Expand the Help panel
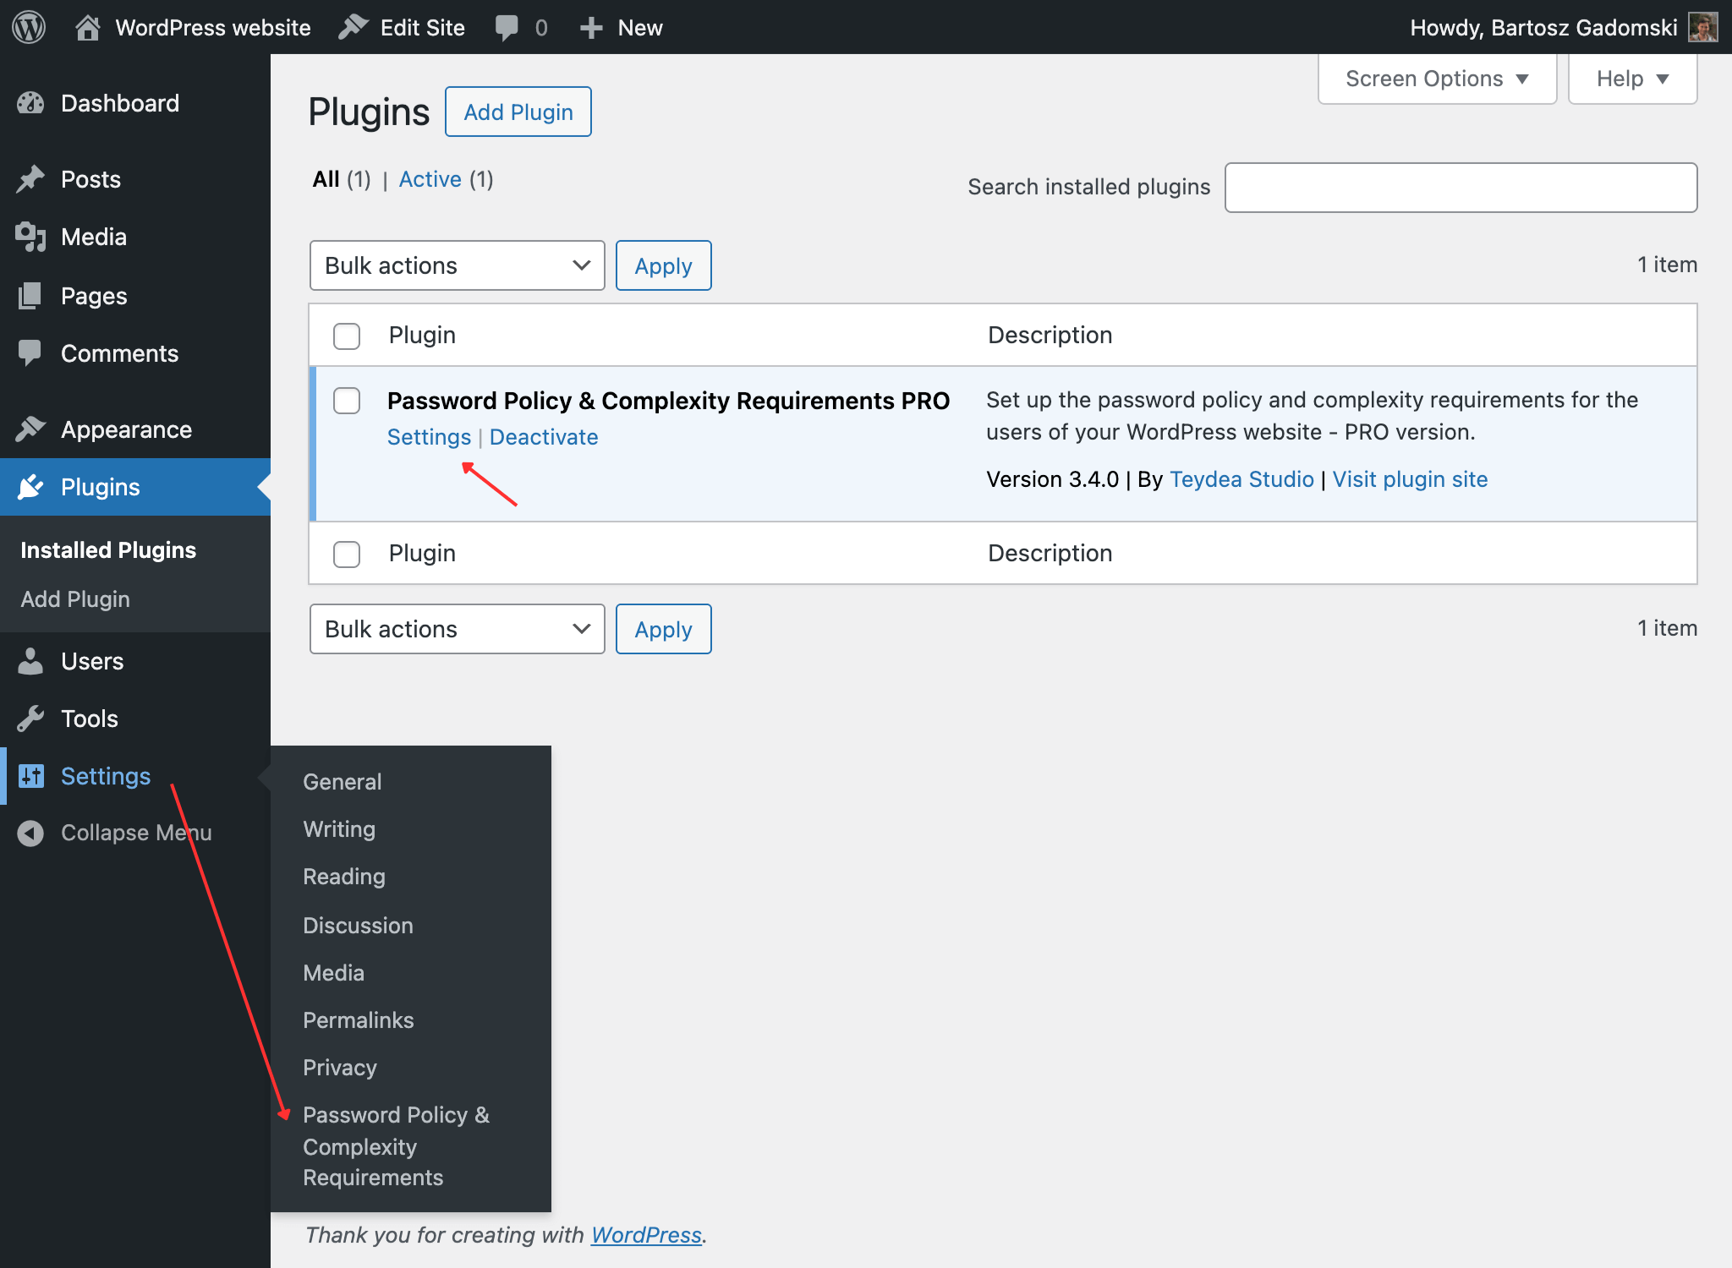 tap(1632, 79)
